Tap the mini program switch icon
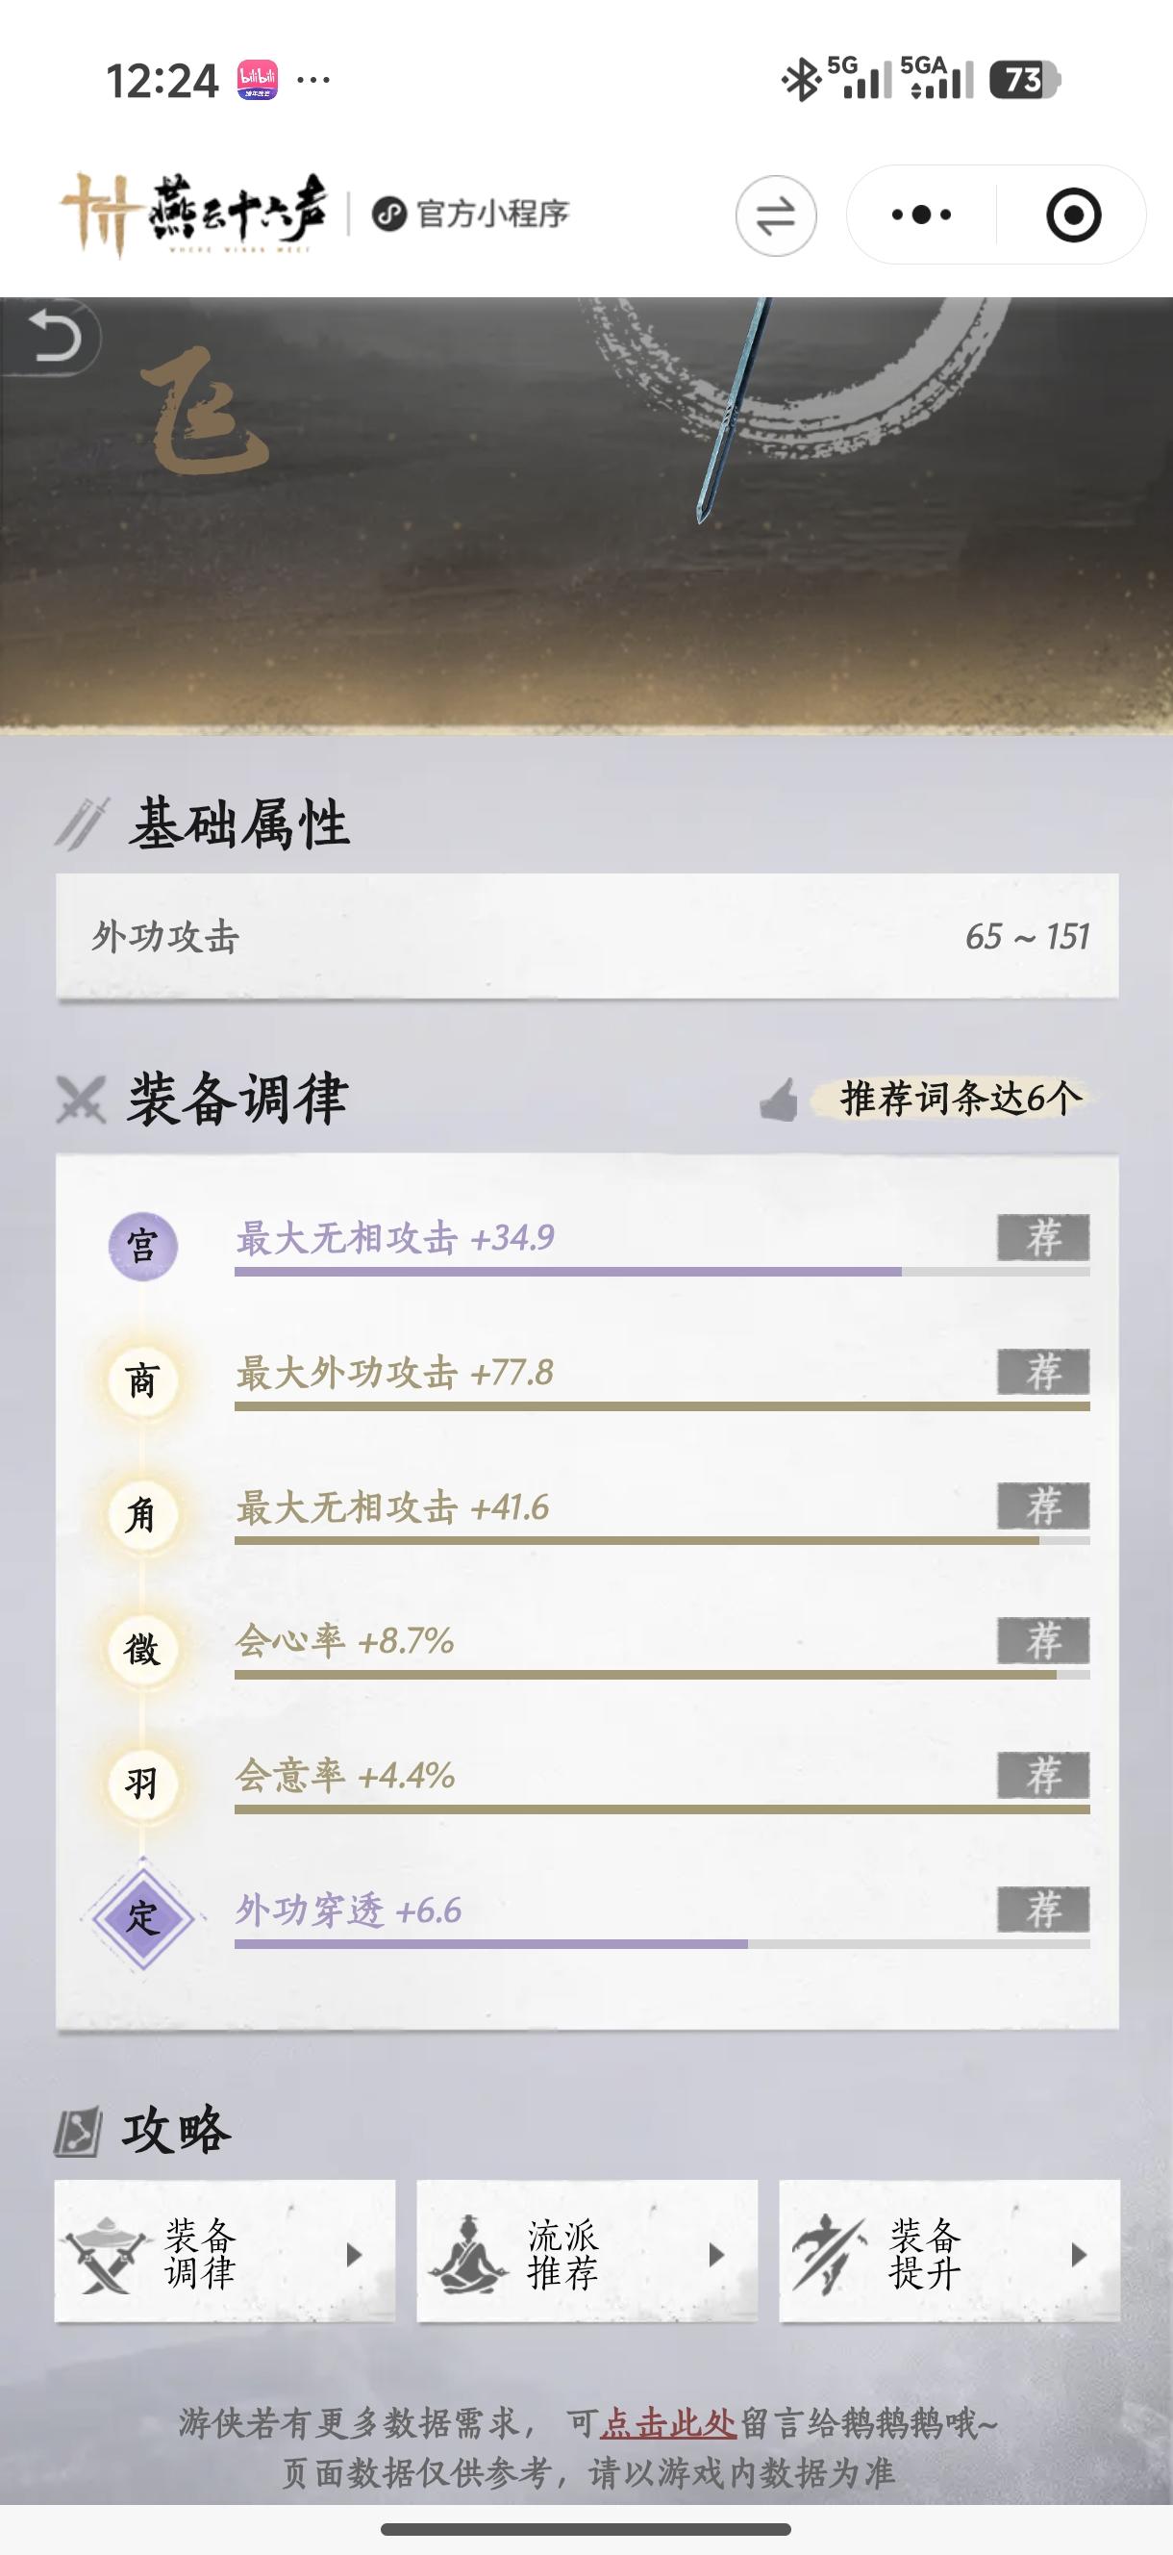Screen dimensions: 1173x2555 tap(775, 215)
